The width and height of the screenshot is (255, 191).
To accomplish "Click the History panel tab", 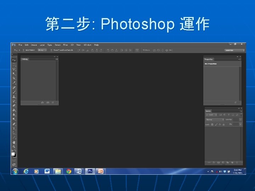I will point(25,59).
